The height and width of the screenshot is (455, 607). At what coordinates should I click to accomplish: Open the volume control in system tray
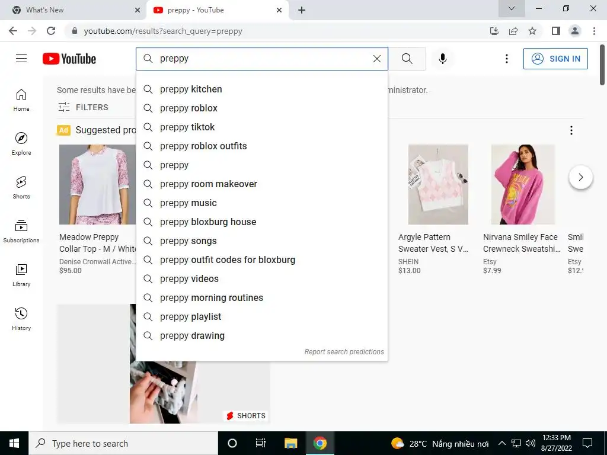tap(531, 443)
